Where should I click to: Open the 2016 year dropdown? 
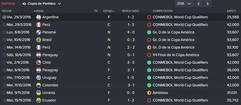185,4
